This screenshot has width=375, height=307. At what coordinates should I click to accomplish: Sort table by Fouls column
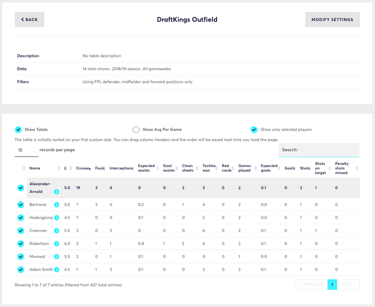tap(100, 168)
